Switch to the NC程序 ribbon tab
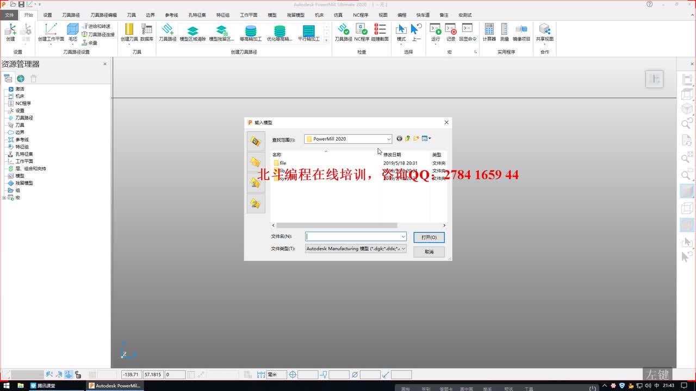Screen dimensions: 696x391 tap(361, 15)
